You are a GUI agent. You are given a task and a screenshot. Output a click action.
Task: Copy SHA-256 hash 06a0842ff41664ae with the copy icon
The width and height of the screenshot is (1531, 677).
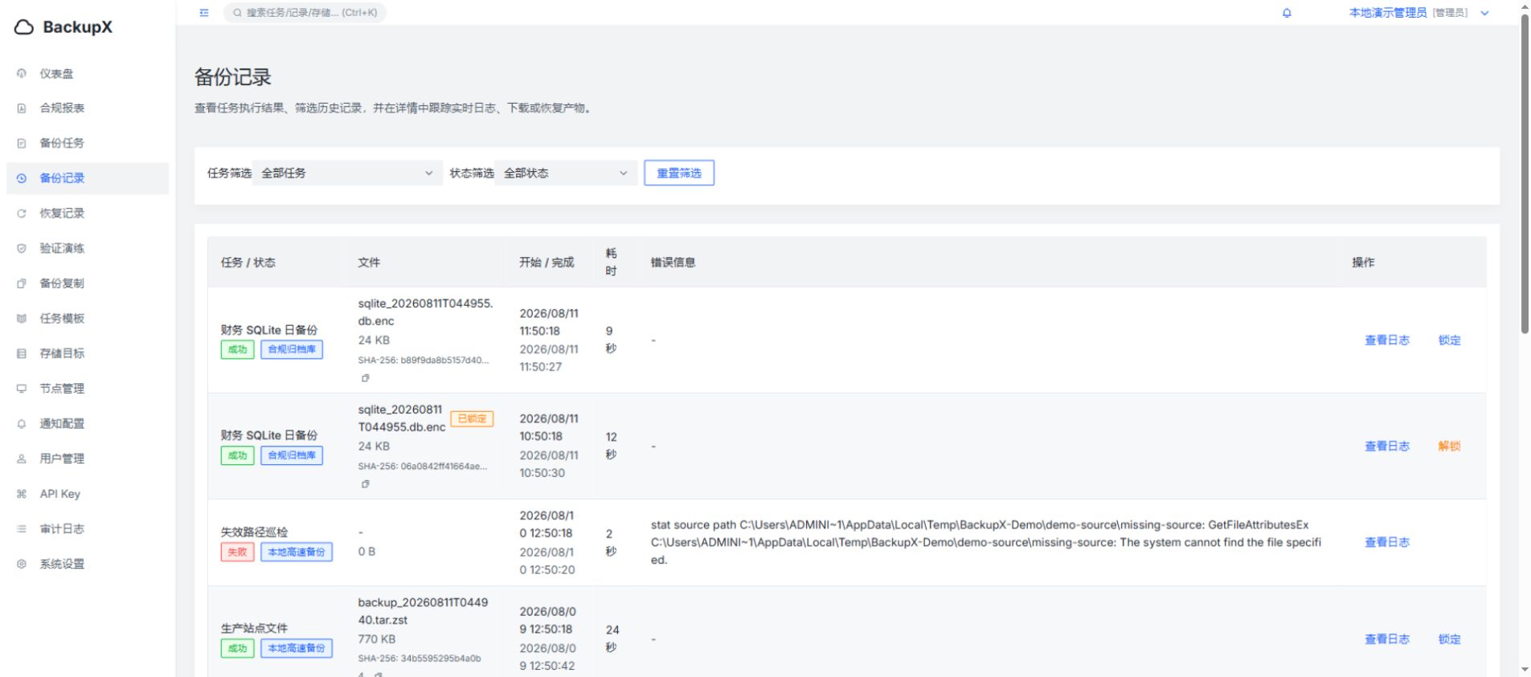pyautogui.click(x=366, y=484)
